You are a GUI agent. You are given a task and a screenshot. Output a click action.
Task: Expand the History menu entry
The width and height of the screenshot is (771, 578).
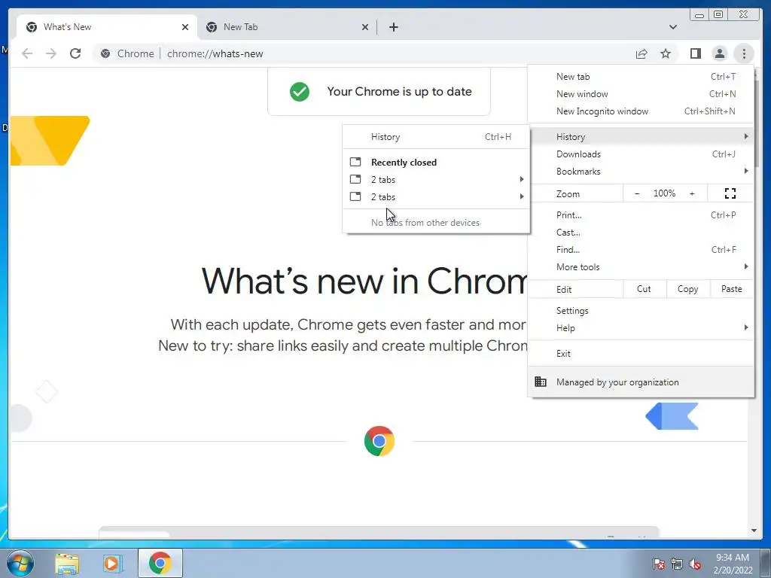(641, 137)
